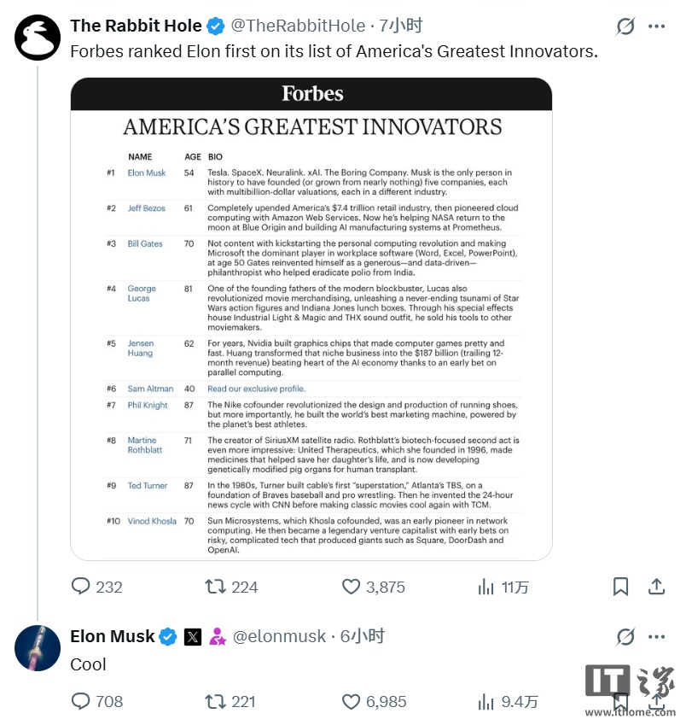Open the Forbes innovators list image
The width and height of the screenshot is (686, 725).
click(311, 319)
